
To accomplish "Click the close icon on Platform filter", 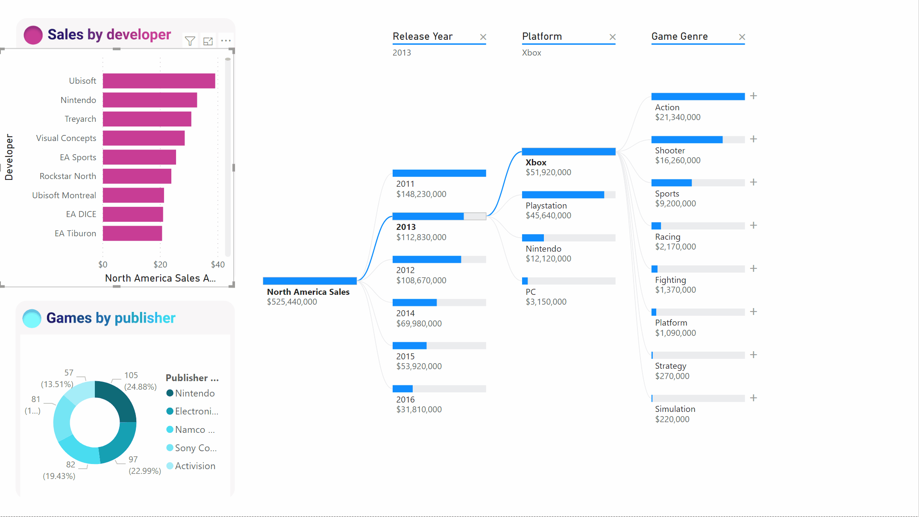I will click(x=613, y=36).
